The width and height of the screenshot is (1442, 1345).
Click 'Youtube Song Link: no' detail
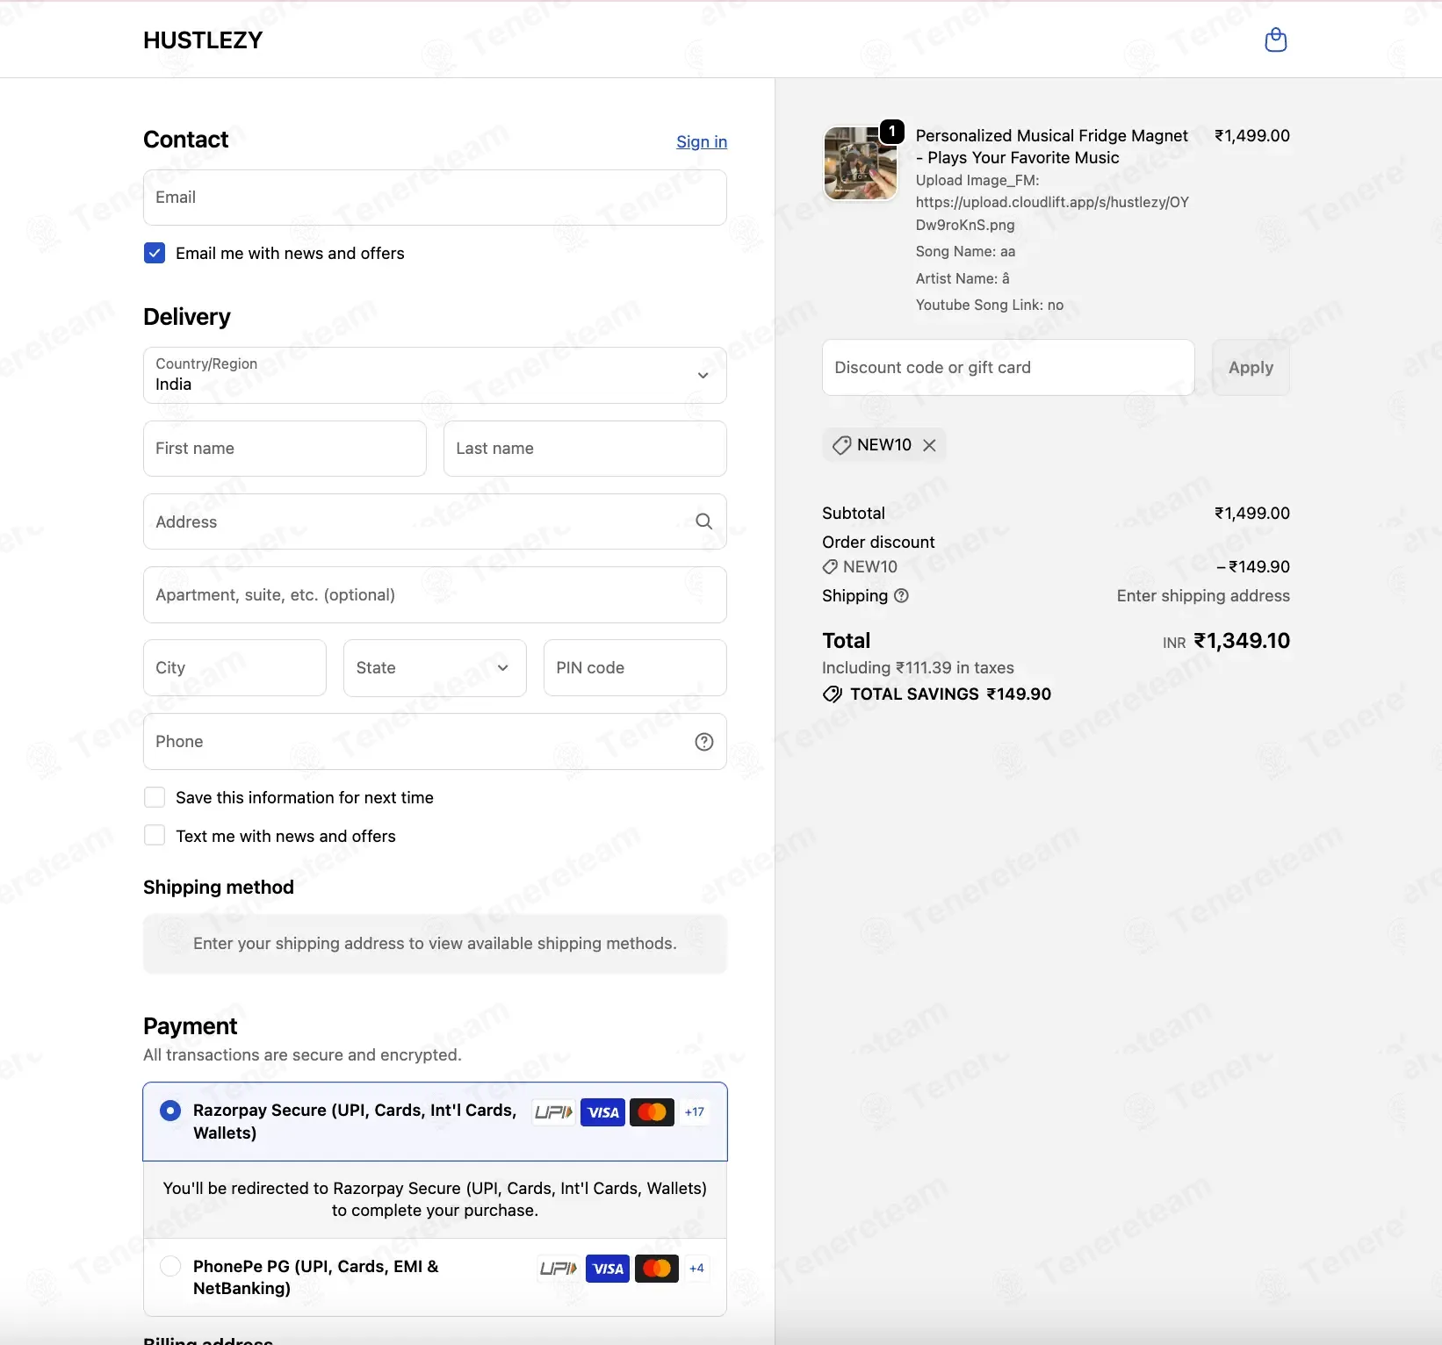click(x=989, y=306)
